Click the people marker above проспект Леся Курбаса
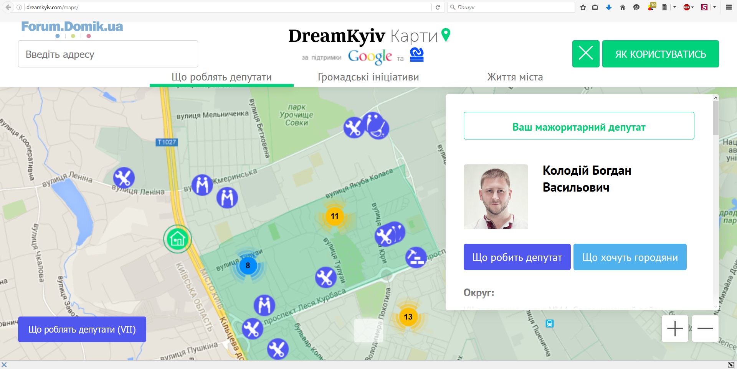This screenshot has height=369, width=737. coord(264,305)
